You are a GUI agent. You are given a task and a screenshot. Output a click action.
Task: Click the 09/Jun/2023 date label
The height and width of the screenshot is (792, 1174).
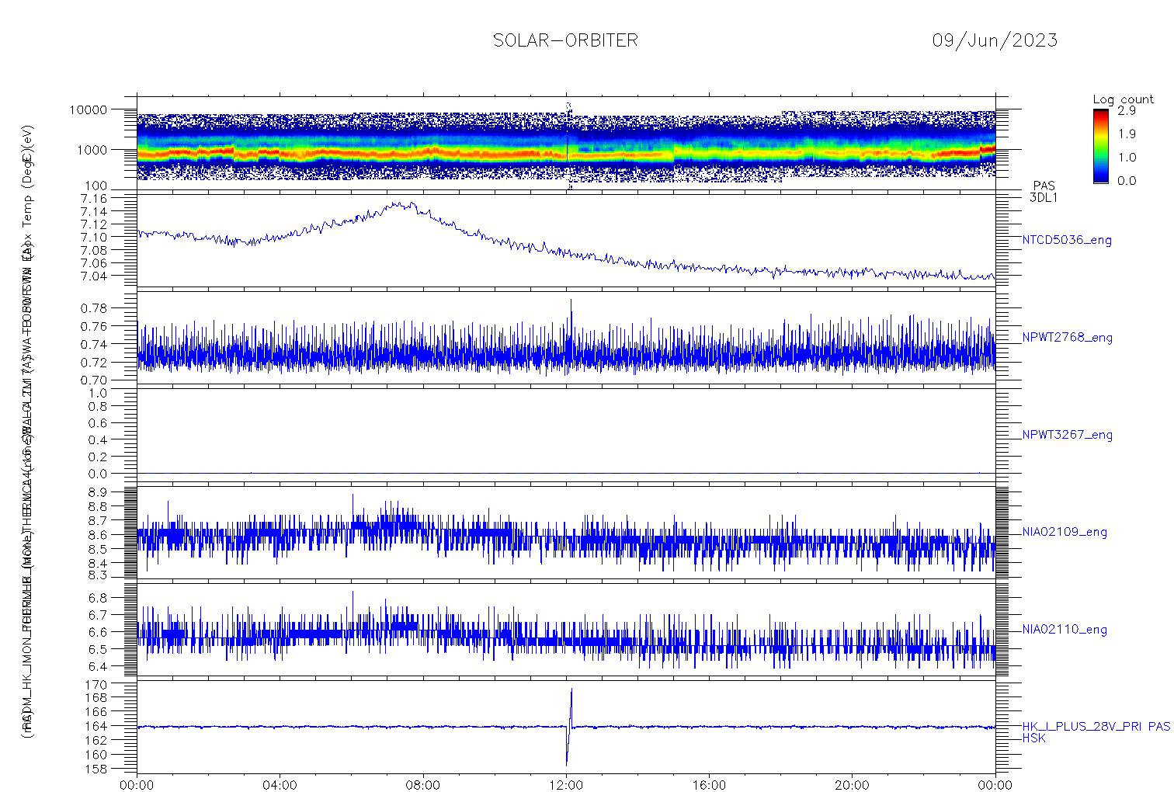995,40
